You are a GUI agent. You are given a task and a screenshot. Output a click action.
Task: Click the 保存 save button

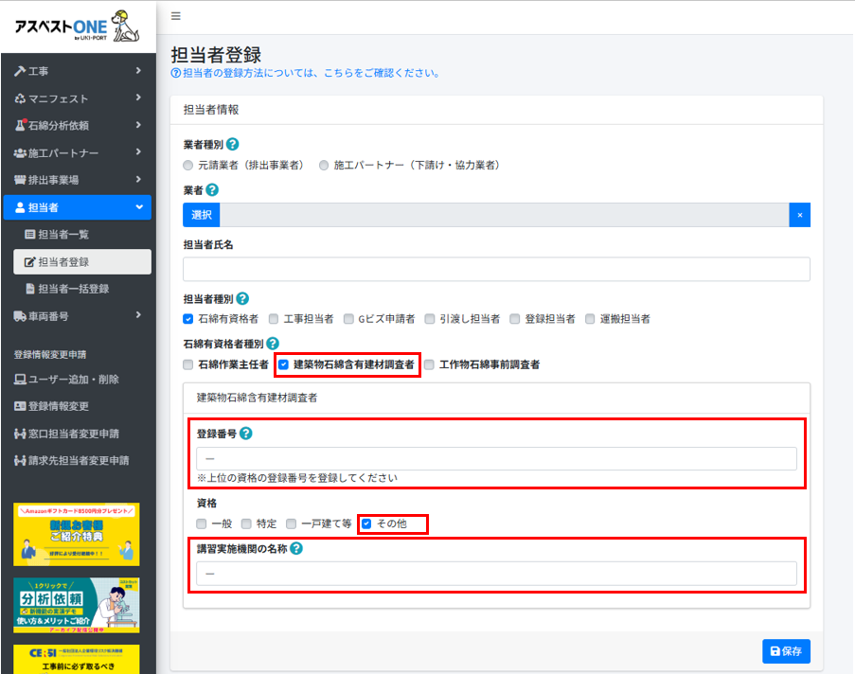click(786, 651)
